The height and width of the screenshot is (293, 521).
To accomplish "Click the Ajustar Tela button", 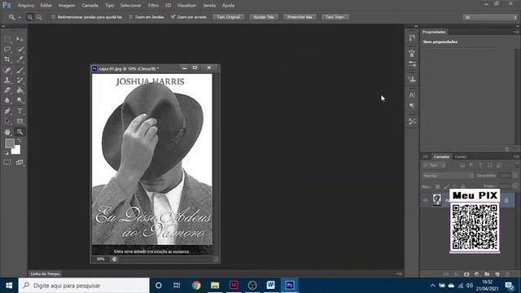I will (x=264, y=17).
